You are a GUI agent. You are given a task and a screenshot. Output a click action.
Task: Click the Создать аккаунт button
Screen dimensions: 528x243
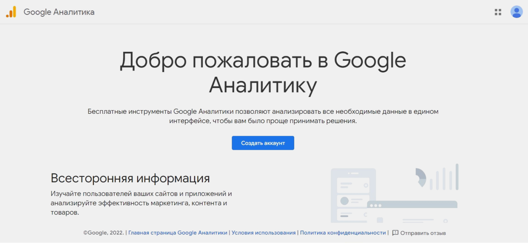tap(263, 143)
